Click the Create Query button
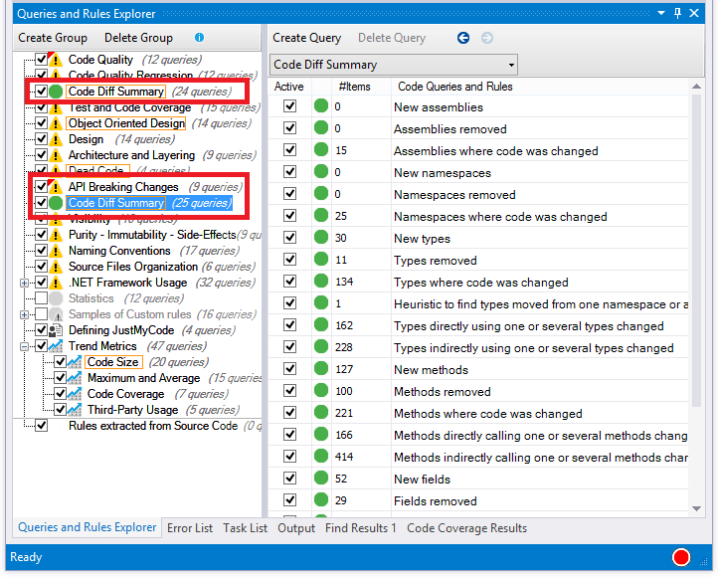The height and width of the screenshot is (580, 718). 307,38
